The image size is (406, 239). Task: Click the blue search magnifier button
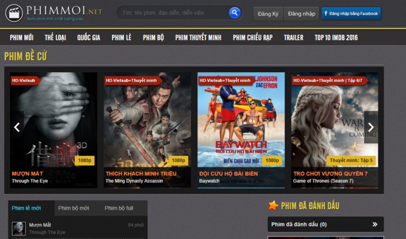coord(235,13)
